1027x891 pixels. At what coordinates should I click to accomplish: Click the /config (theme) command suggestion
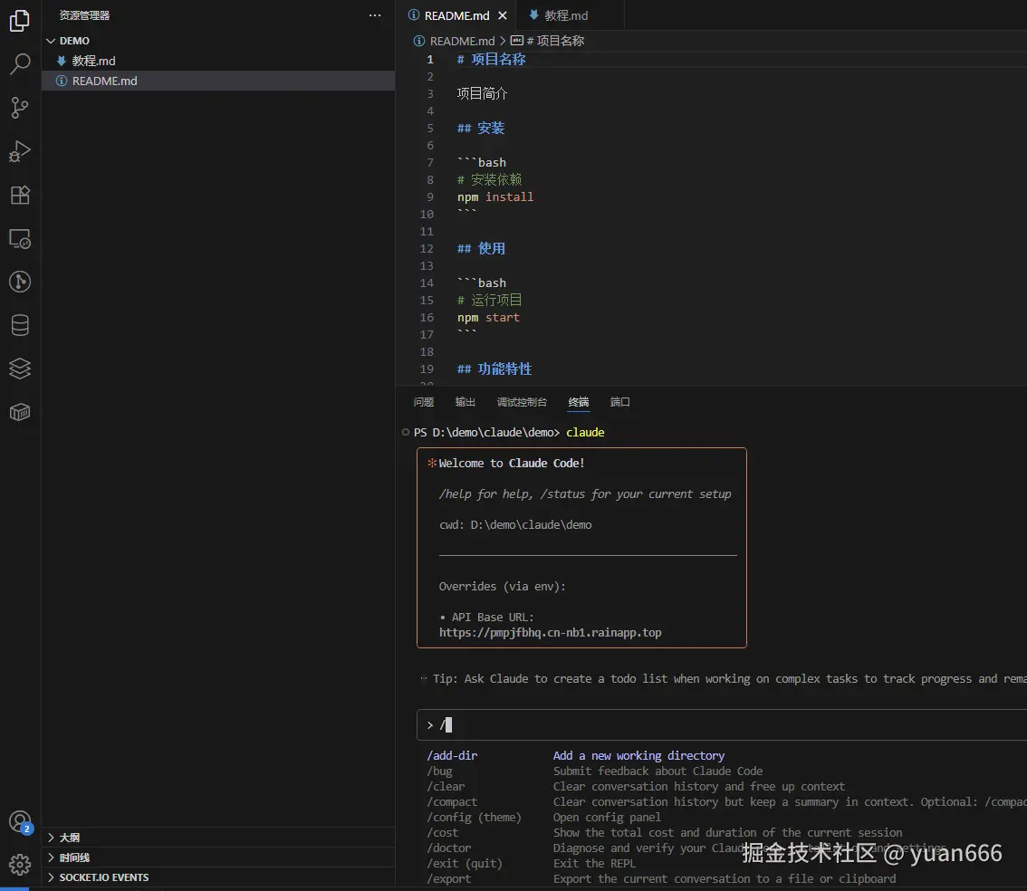pyautogui.click(x=475, y=817)
